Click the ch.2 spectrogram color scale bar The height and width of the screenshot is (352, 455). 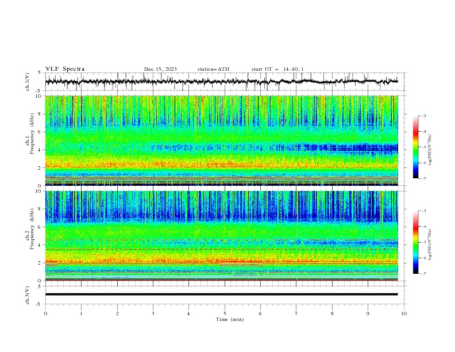[415, 242]
